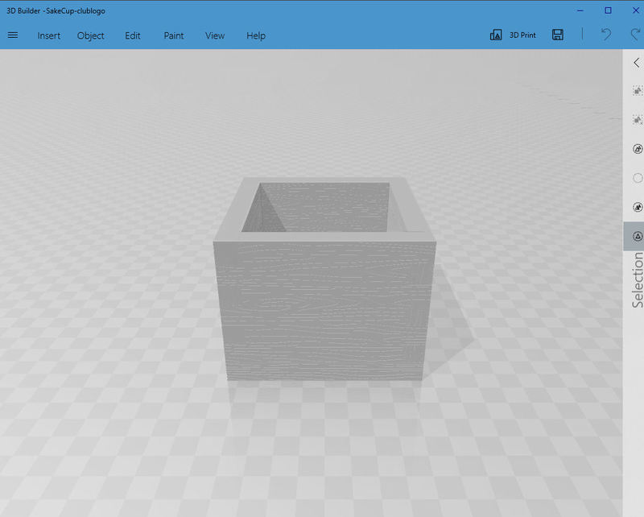Close the 3D Builder window
Screen dimensions: 644x517
[636, 10]
